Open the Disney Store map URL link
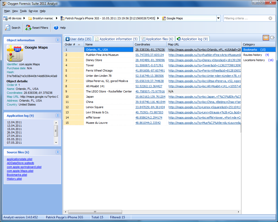Image resolution: width=278 pixels, height=222 pixels. [x=204, y=60]
